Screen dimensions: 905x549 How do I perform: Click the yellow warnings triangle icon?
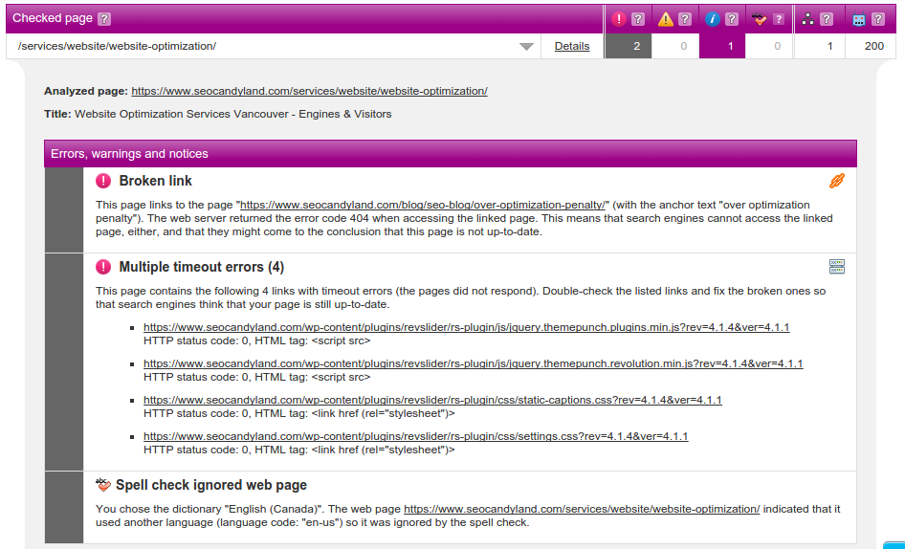coord(666,19)
